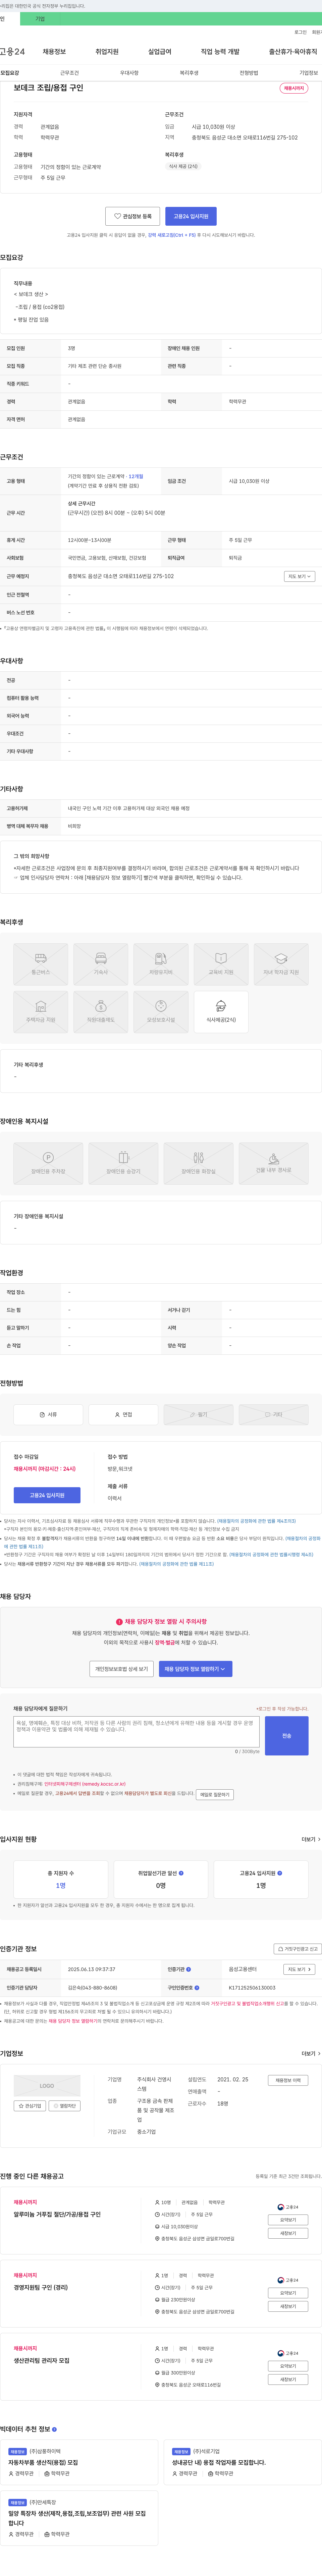Click the 차량유지비 welfare icon
This screenshot has width=322, height=2576.
click(161, 964)
